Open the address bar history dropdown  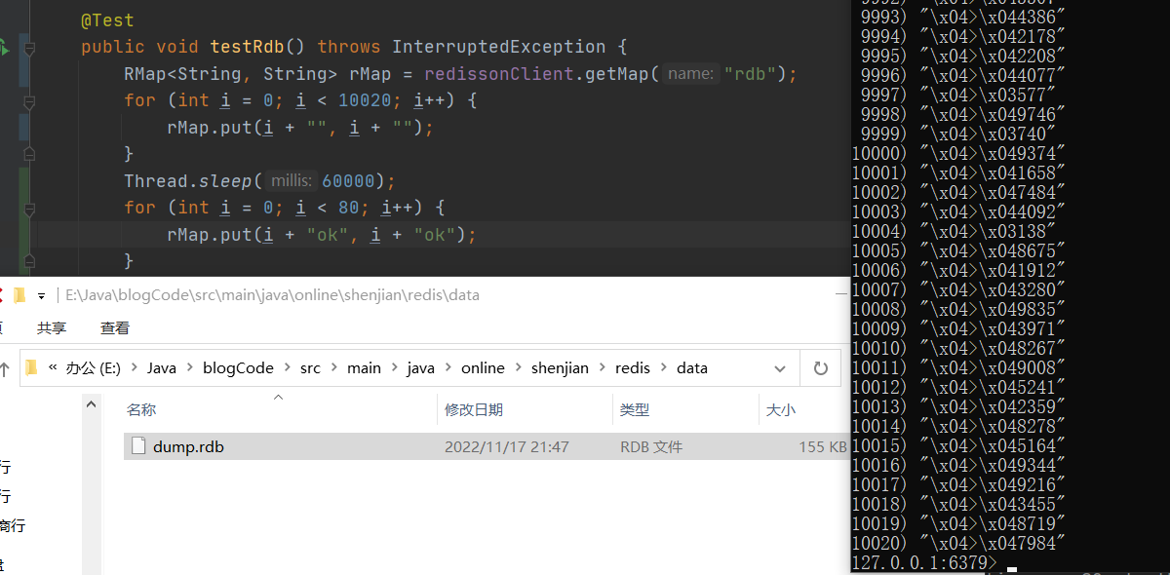click(780, 368)
